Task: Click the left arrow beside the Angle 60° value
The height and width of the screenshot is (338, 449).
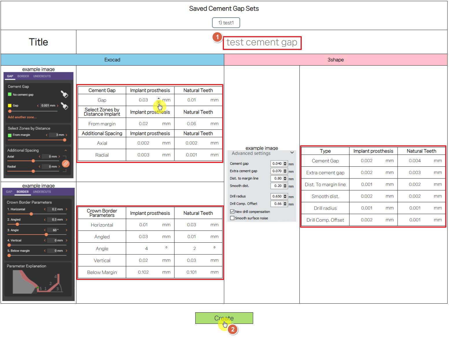Action: 45,230
